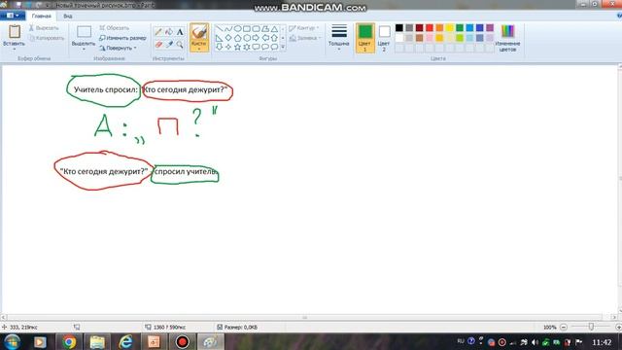Pick the six-point star shape
Image resolution: width=622 pixels, height=350 pixels.
pos(246,47)
